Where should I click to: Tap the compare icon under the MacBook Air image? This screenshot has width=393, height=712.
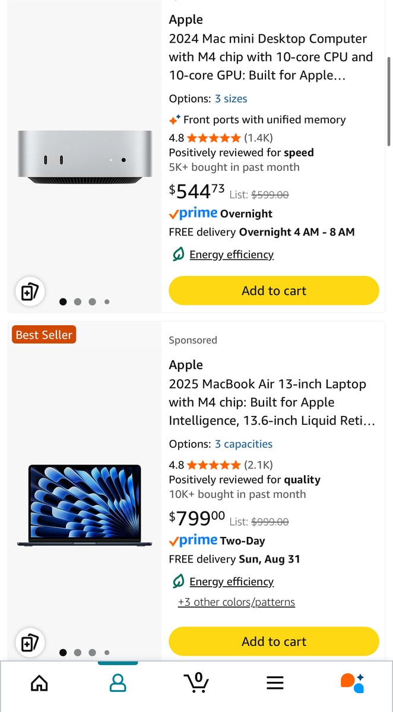coord(30,643)
